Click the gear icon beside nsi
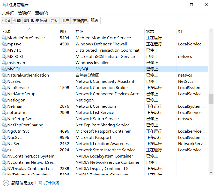The height and width of the screenshot is (191, 214). tap(4, 150)
